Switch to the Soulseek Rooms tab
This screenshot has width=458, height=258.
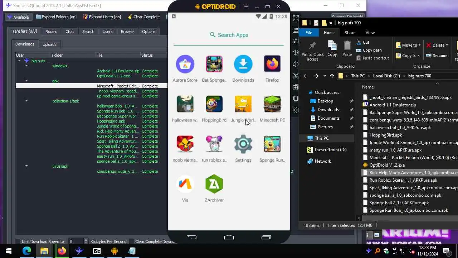pyautogui.click(x=51, y=32)
